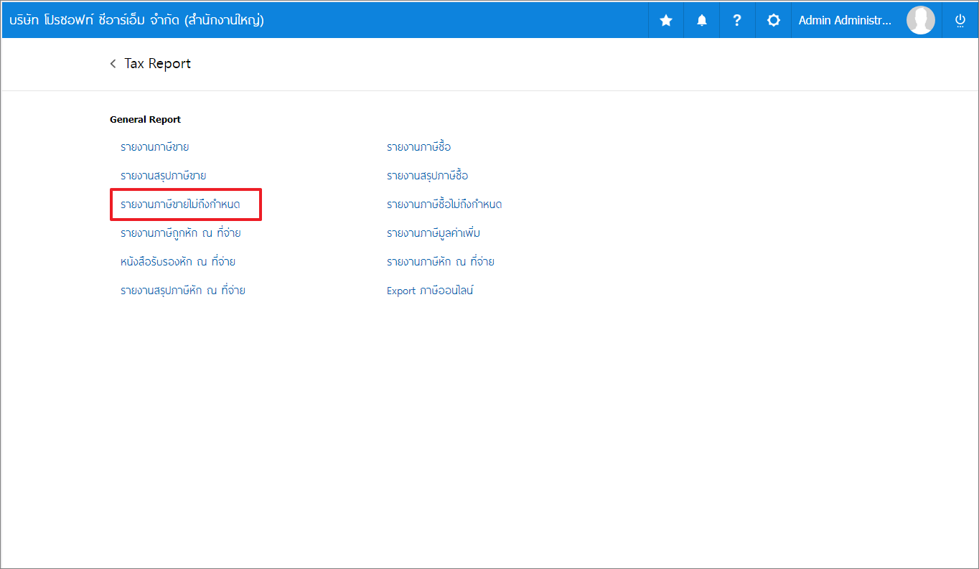This screenshot has width=979, height=569.
Task: Open รายงานภาษีซื้อ report
Action: [x=419, y=147]
